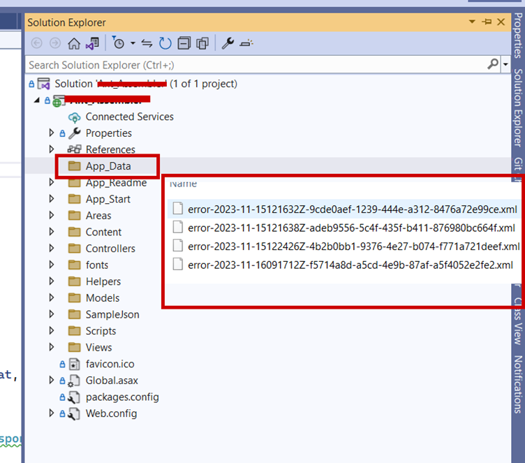Switch views using the Visual Studio views icon
525x463 pixels.
click(92, 43)
